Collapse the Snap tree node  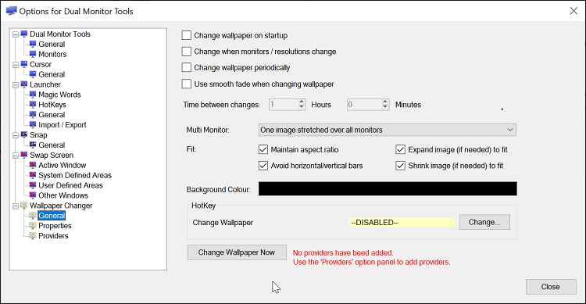pyautogui.click(x=16, y=135)
